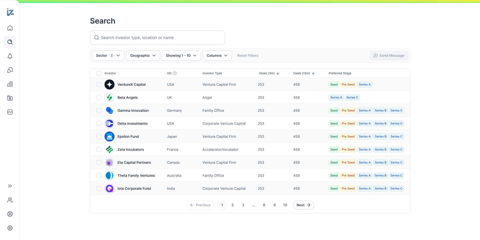Go to page 2 of results

[x=232, y=205]
